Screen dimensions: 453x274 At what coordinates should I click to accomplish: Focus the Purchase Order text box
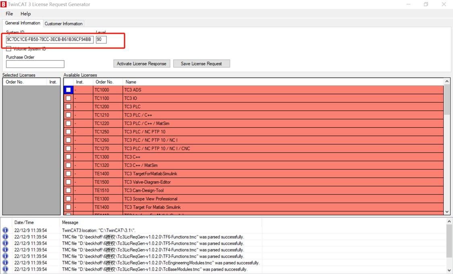click(35, 64)
